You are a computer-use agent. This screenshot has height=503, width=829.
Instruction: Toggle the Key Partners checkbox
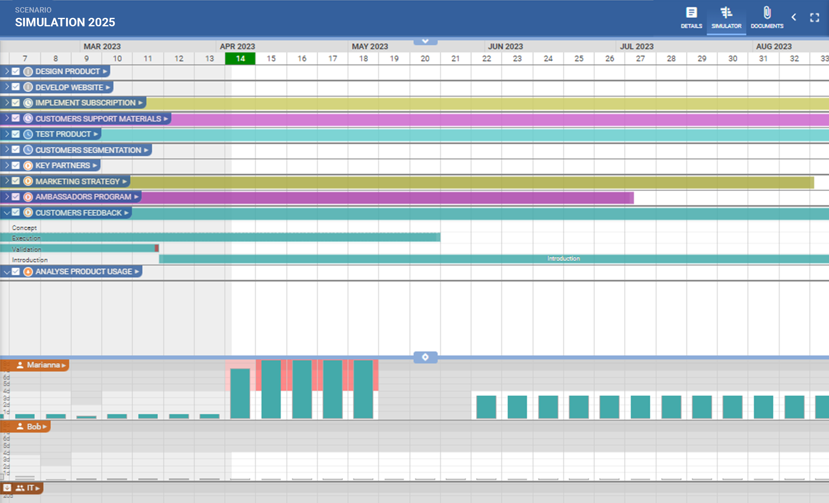point(15,165)
